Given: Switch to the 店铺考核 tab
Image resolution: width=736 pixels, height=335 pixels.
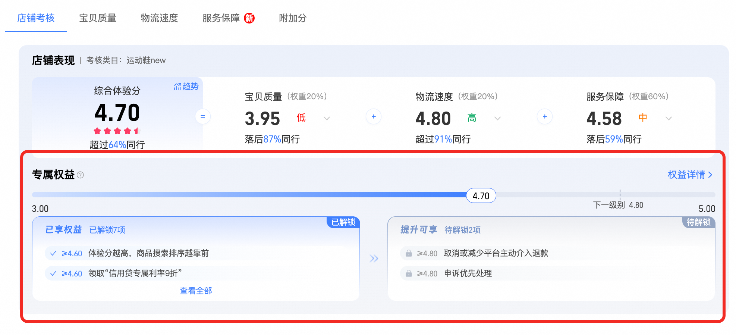Looking at the screenshot, I should pos(36,18).
